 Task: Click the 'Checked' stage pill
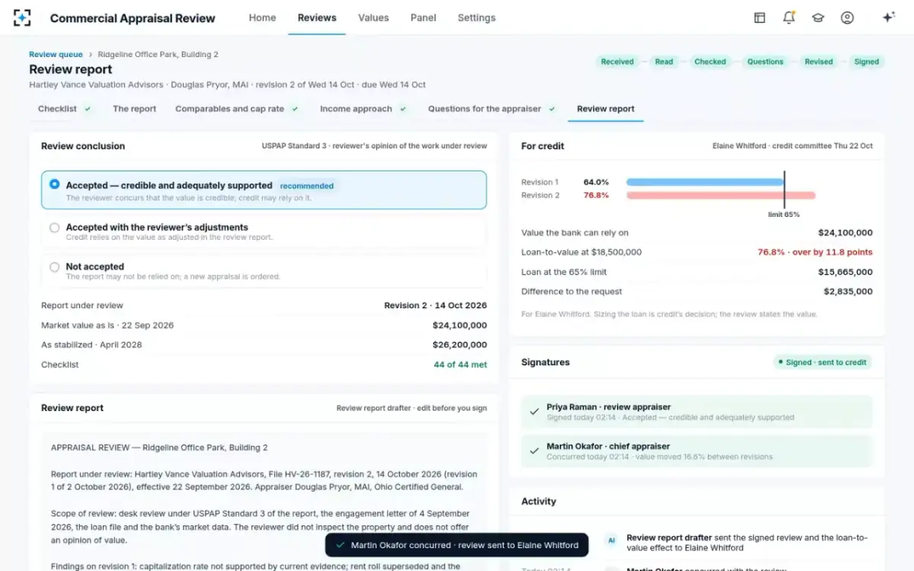710,62
